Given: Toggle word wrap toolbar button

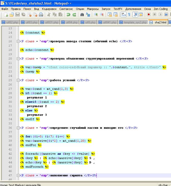Looking at the screenshot, I should click(x=123, y=15).
